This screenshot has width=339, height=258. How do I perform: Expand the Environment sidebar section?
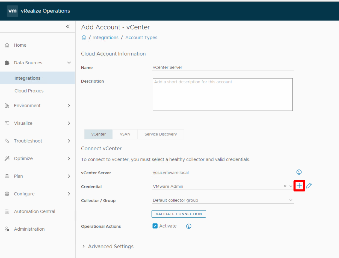27,106
